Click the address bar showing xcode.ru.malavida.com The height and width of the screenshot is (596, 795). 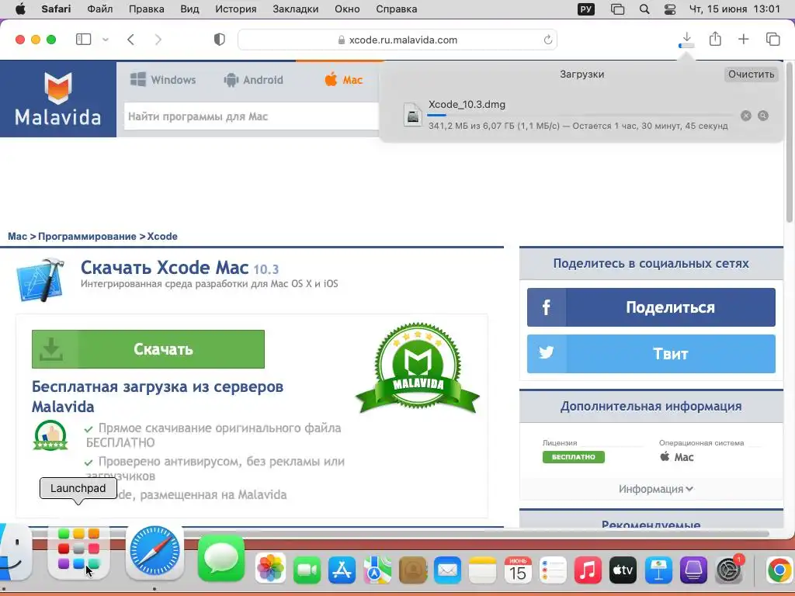(397, 40)
